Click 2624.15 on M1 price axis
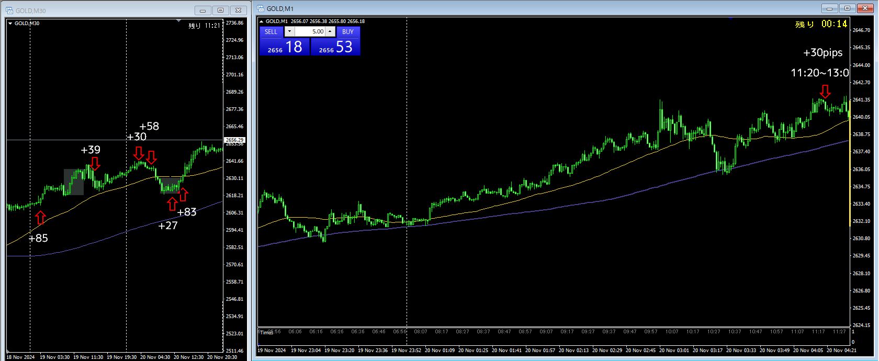Image resolution: width=879 pixels, height=361 pixels. [x=861, y=325]
